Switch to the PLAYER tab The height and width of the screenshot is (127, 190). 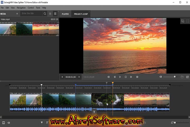coord(65,14)
